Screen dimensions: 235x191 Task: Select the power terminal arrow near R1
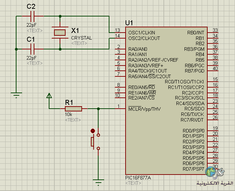coord(49,96)
